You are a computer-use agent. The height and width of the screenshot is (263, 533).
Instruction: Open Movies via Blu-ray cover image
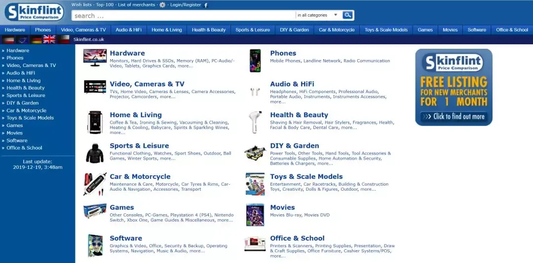click(x=255, y=215)
